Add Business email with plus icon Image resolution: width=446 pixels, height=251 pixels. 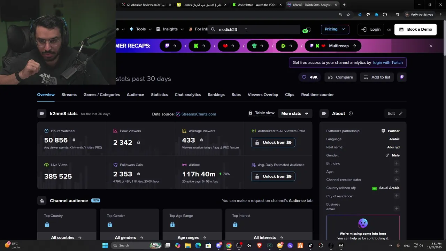[x=397, y=208]
